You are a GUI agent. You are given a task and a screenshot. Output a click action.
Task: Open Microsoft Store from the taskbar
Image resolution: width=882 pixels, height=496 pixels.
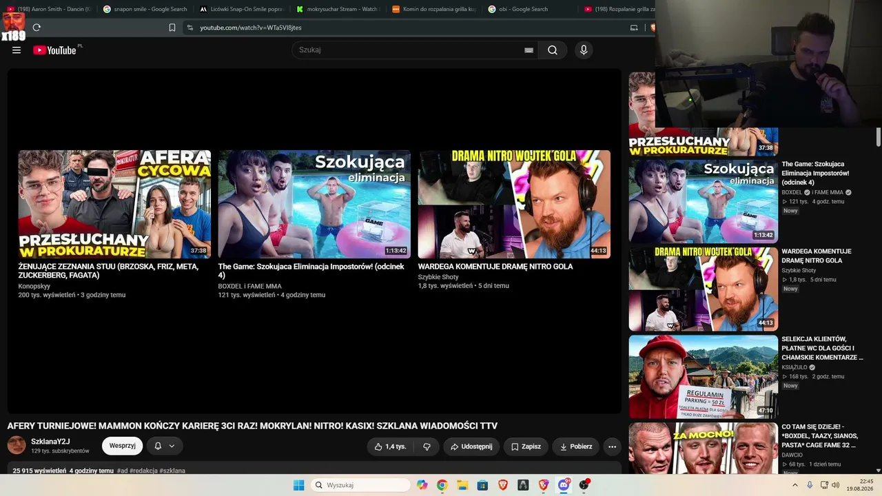coord(482,485)
